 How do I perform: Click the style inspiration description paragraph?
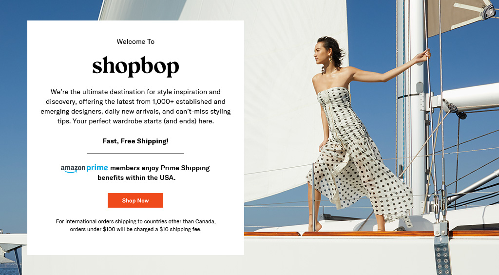(x=135, y=106)
